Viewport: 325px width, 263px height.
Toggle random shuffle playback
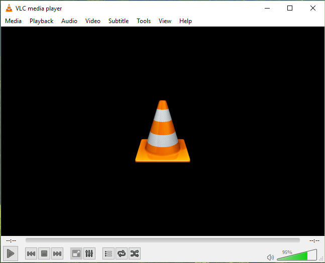point(135,253)
